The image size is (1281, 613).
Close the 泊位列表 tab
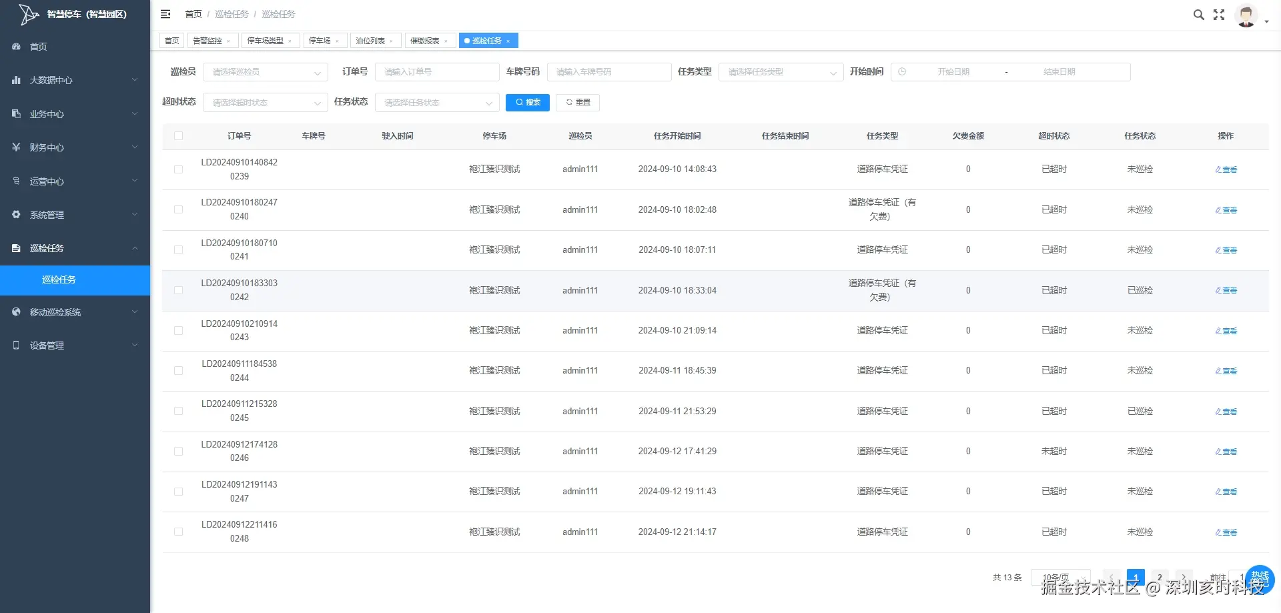click(x=391, y=41)
